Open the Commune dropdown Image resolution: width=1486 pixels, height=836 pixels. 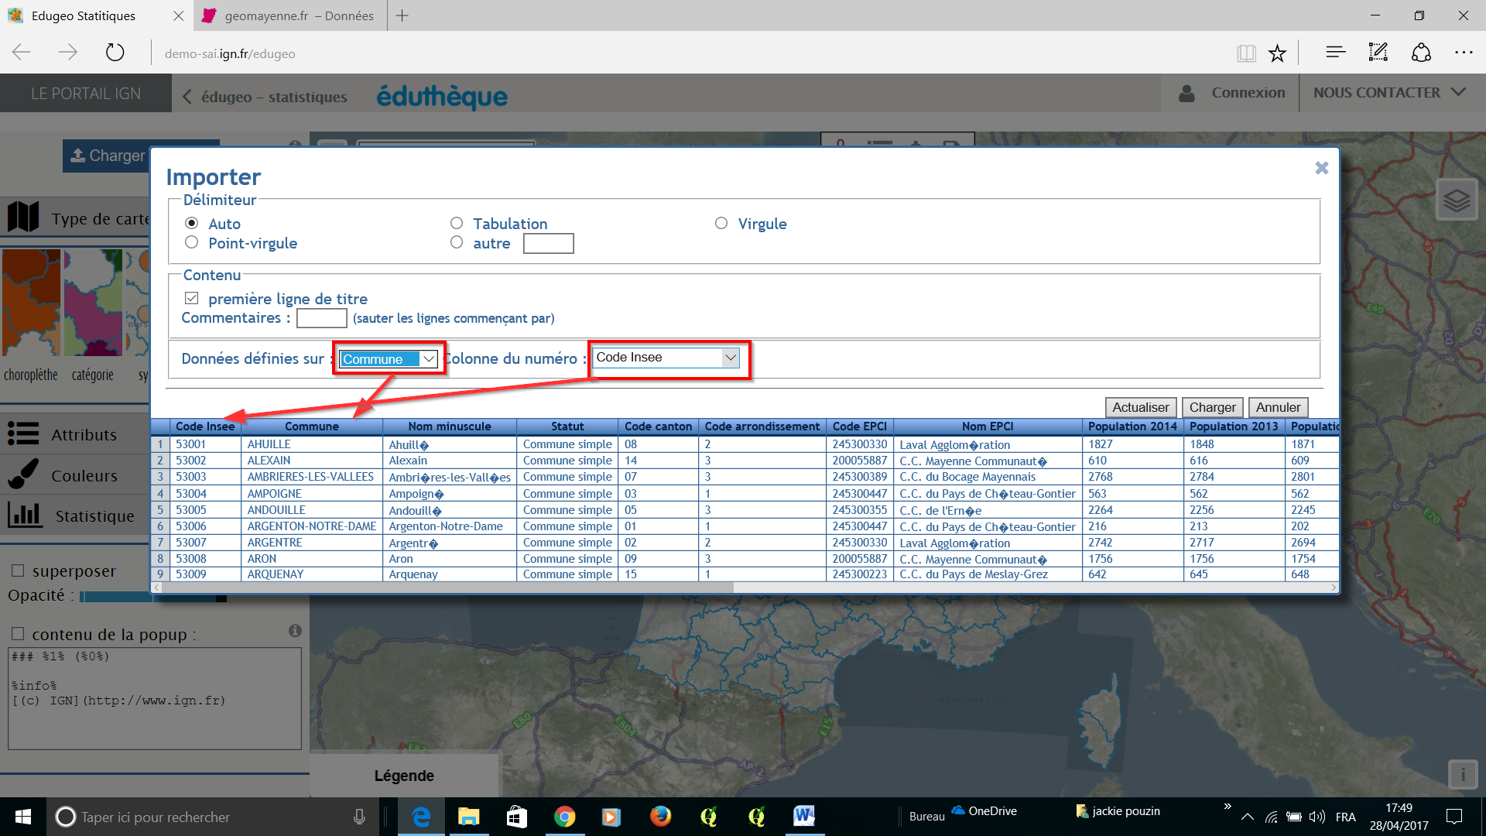click(389, 359)
